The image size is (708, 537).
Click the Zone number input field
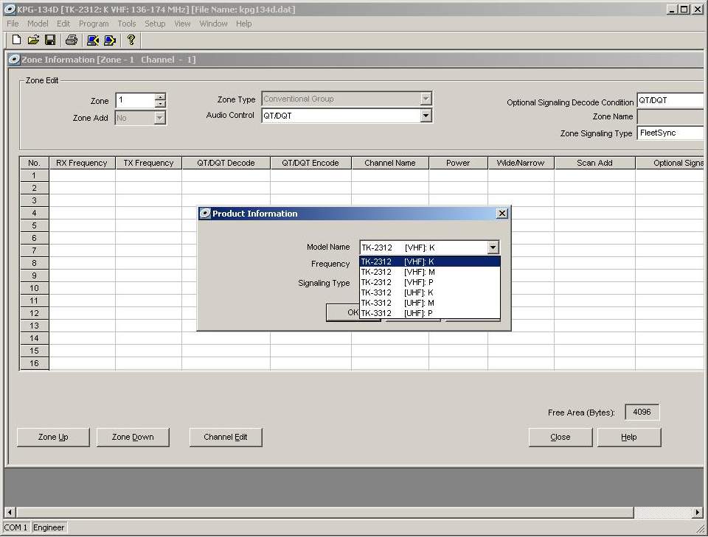click(136, 100)
